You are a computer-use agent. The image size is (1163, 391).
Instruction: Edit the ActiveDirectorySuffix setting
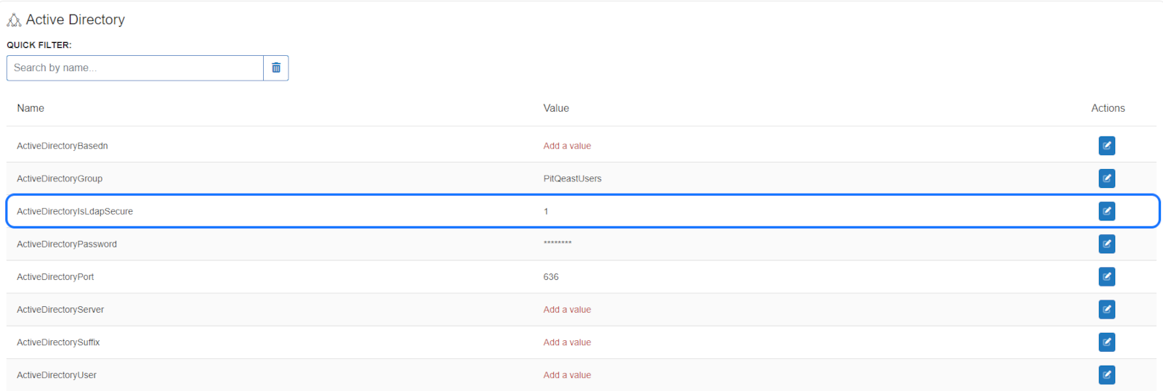[x=1106, y=342]
